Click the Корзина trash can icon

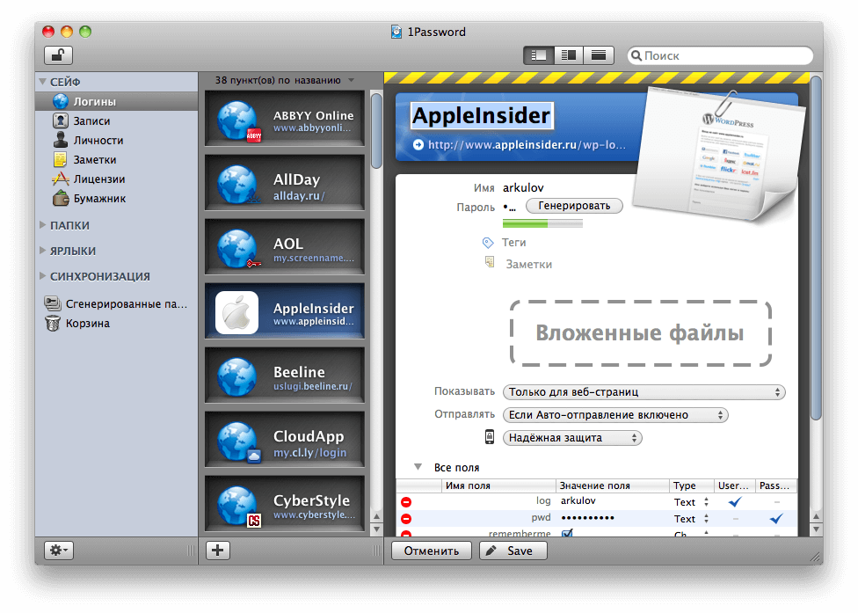(53, 323)
